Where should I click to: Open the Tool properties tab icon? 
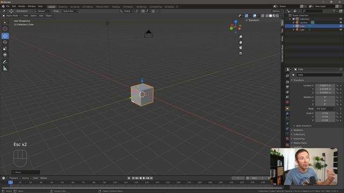(x=288, y=76)
